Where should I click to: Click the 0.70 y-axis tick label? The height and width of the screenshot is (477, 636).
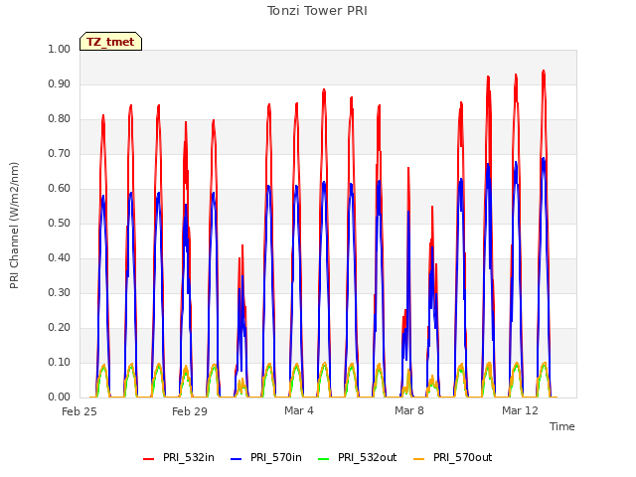point(60,154)
